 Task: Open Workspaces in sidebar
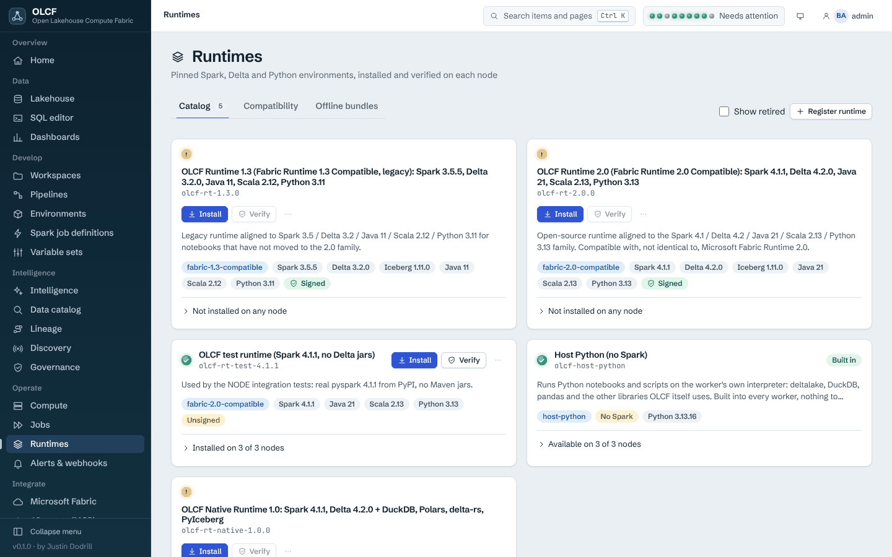pos(75,175)
